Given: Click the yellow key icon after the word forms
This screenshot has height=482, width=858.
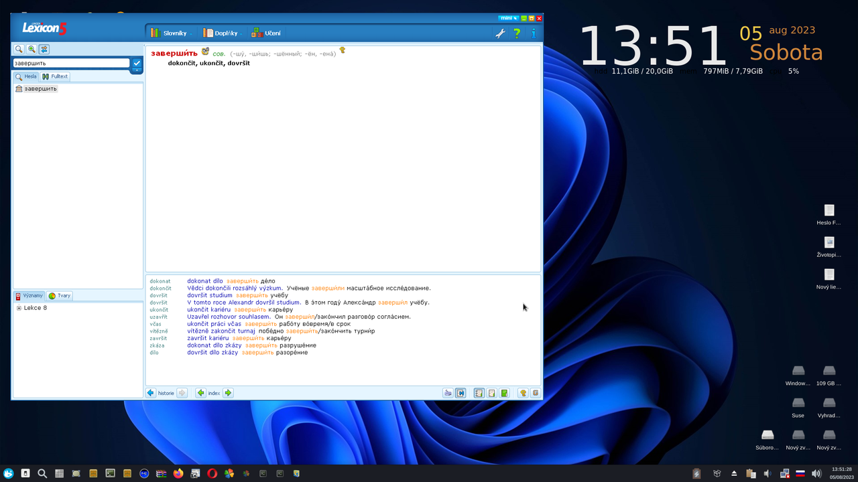Looking at the screenshot, I should pyautogui.click(x=342, y=50).
